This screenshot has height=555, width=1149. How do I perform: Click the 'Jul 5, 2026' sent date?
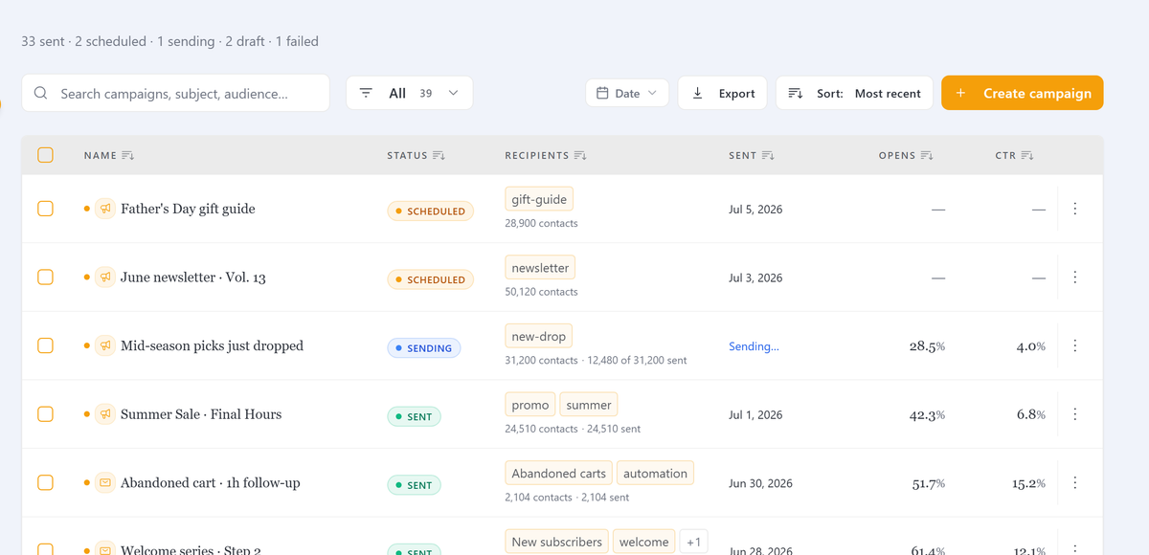755,209
